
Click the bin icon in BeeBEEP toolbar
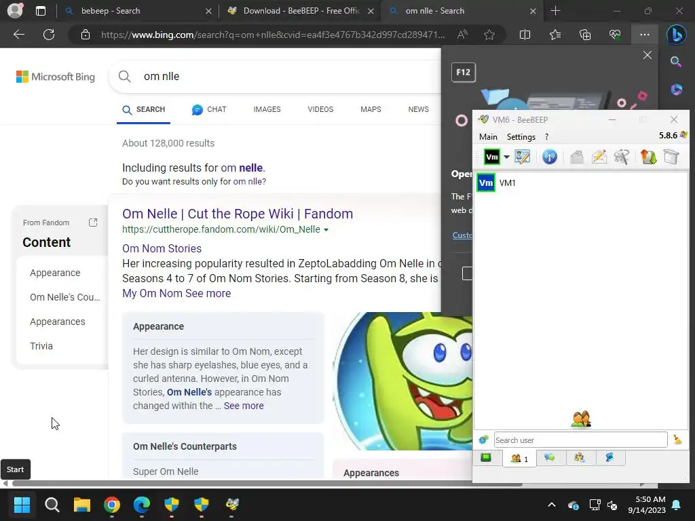[x=671, y=157]
